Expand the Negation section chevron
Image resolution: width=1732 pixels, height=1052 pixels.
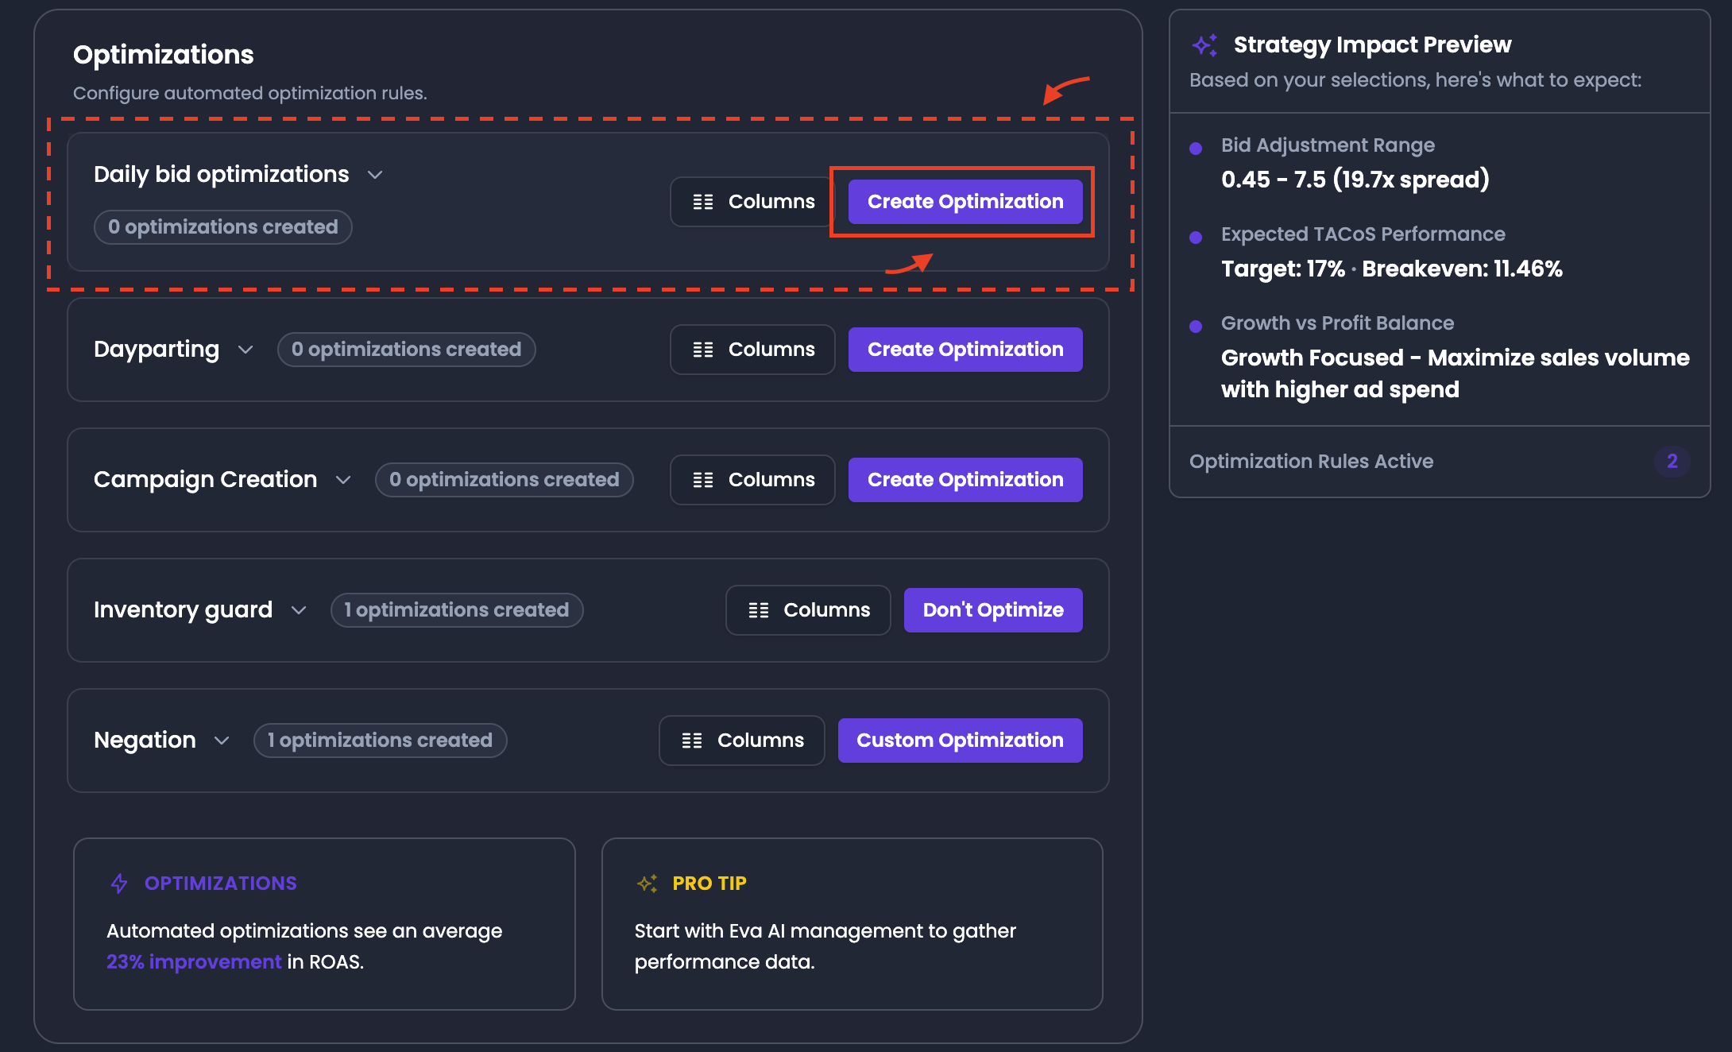pyautogui.click(x=222, y=741)
